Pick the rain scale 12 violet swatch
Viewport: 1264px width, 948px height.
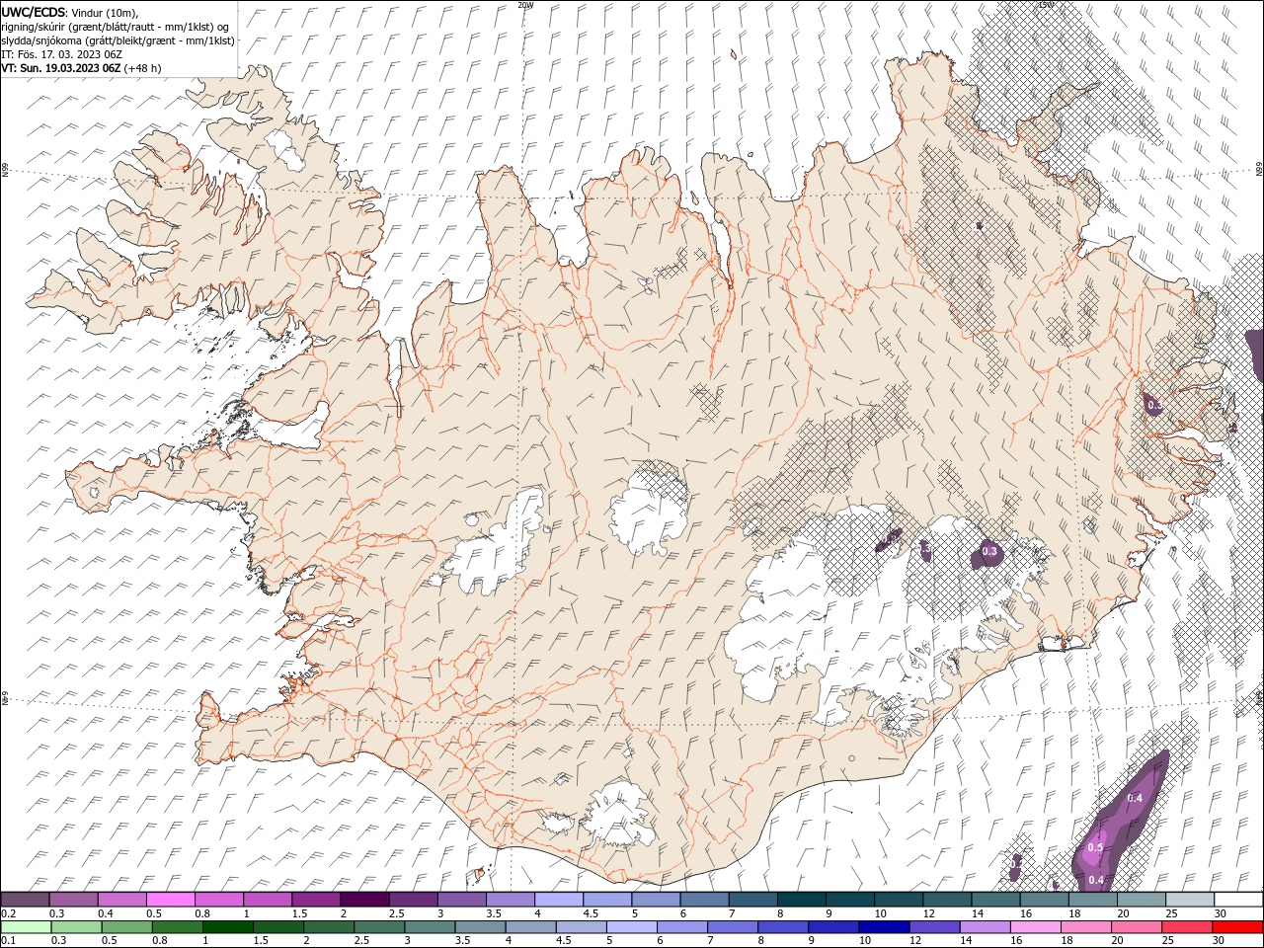point(934,927)
